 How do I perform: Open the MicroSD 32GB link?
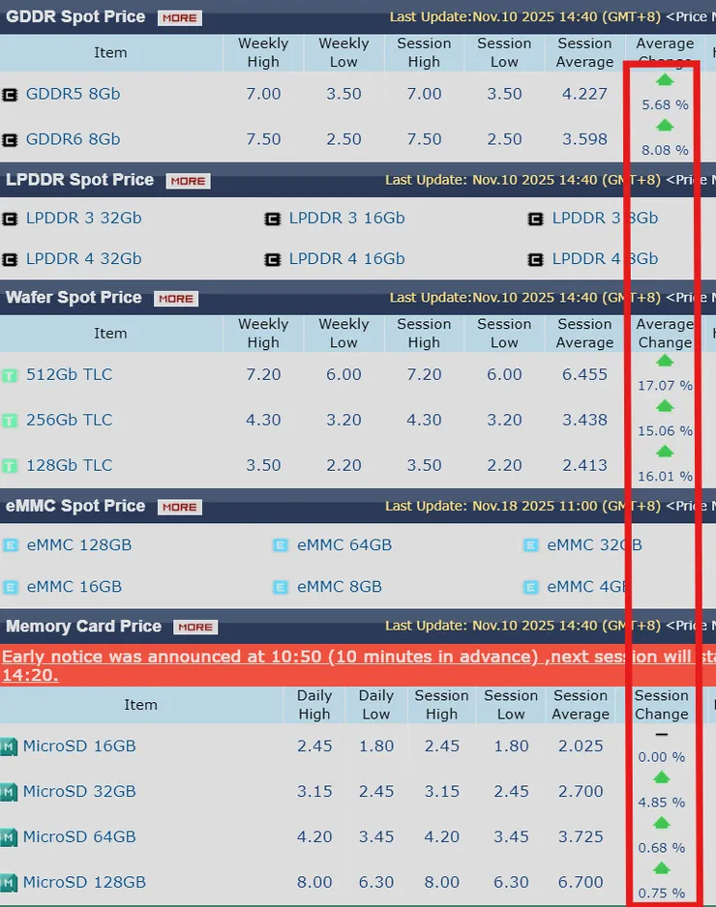pos(79,791)
